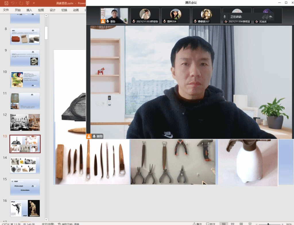Open Reading view from the status bar
The height and width of the screenshot is (225, 294).
pos(241,224)
